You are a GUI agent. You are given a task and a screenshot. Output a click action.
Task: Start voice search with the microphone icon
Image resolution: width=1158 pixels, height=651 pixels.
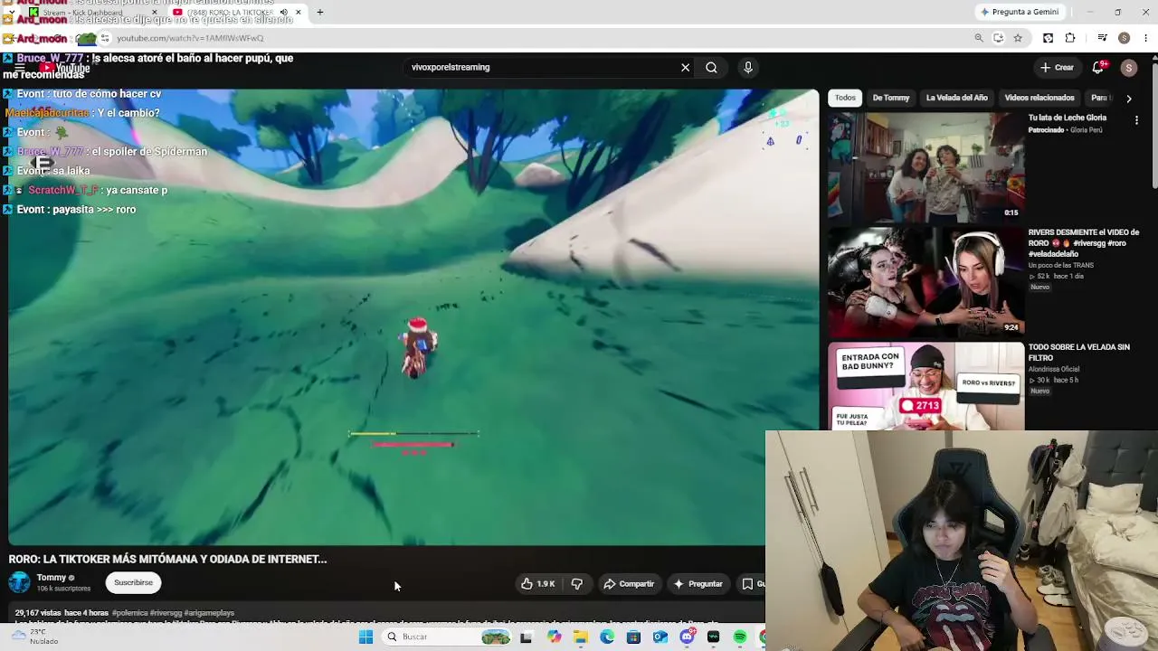(747, 67)
